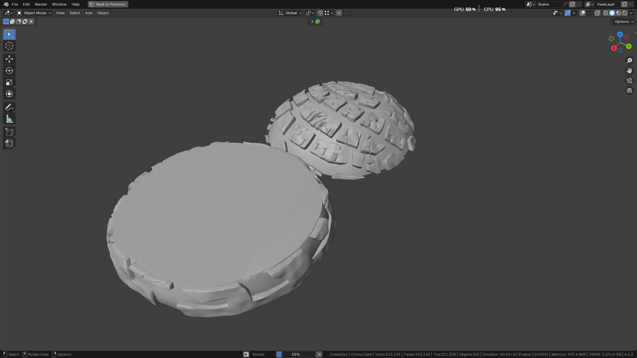Open the pivot point dropdown
Screen dimensions: 637x358
click(310, 13)
